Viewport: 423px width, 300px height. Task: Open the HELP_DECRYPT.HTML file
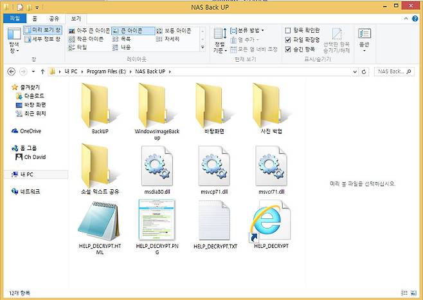pos(100,221)
